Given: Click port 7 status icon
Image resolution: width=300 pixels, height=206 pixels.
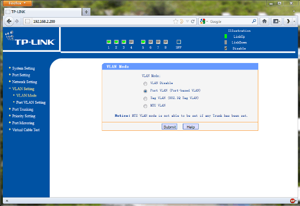Looking at the screenshot, I should [158, 42].
